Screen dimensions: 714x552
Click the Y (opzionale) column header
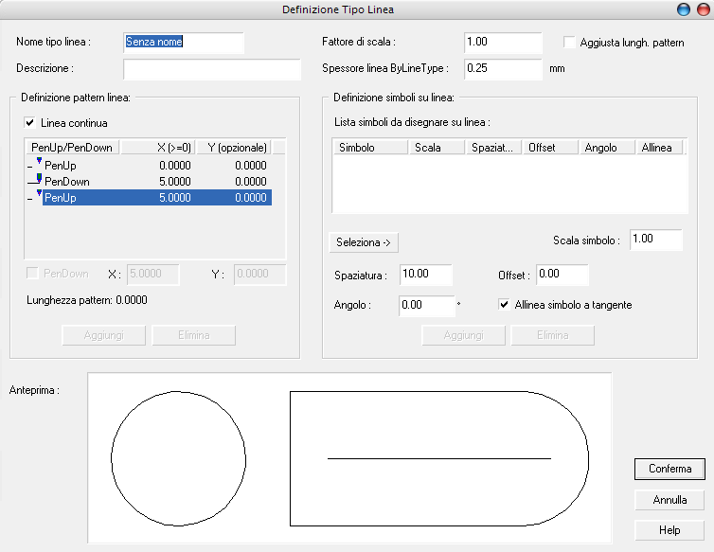pyautogui.click(x=234, y=148)
